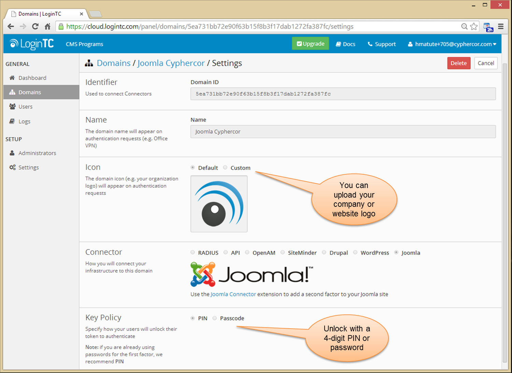512x373 pixels.
Task: Reload the page with browser refresh icon
Action: pyautogui.click(x=35, y=26)
